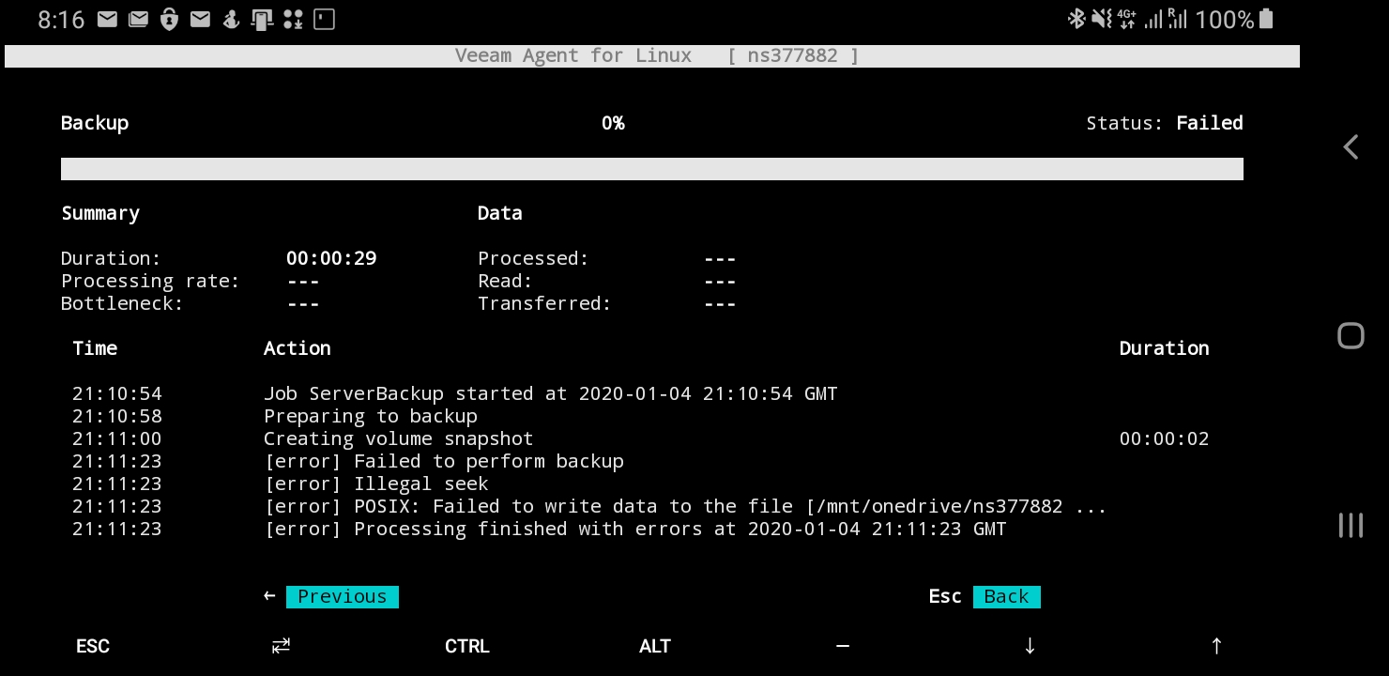Click the Processing finished with errors line
This screenshot has height=676, width=1389.
pos(635,529)
